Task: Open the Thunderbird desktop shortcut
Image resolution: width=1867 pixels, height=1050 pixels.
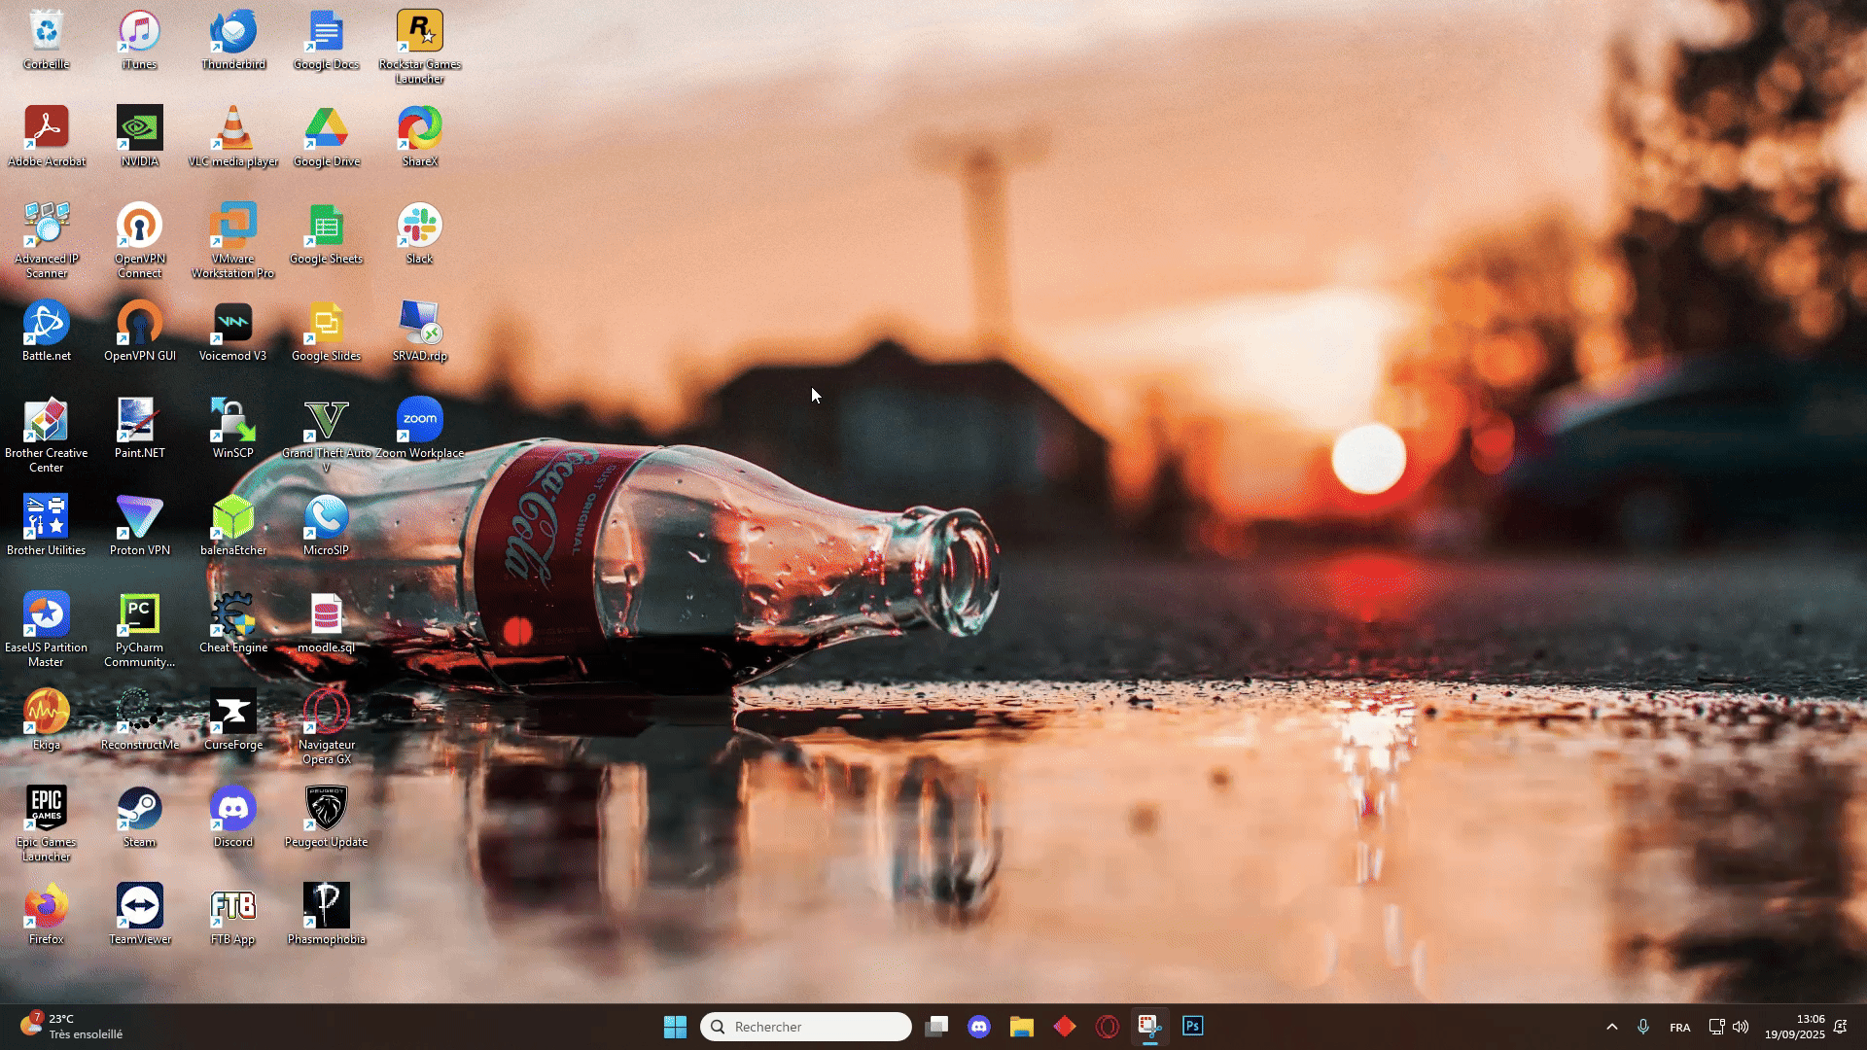Action: [x=233, y=32]
